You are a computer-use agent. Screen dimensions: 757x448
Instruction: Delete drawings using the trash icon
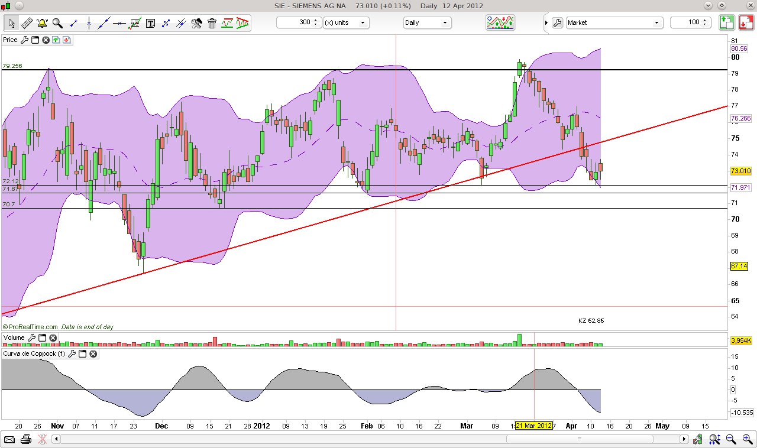coord(212,22)
